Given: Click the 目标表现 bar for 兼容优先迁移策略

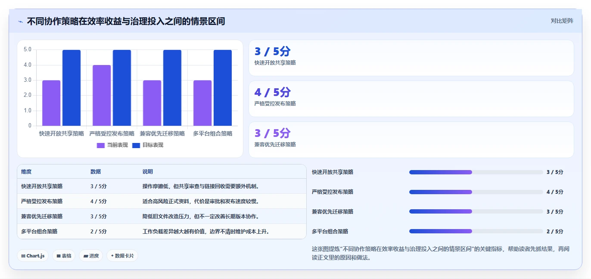Looking at the screenshot, I should (172, 88).
